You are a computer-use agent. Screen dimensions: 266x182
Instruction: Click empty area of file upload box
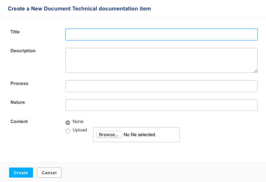[x=168, y=135]
